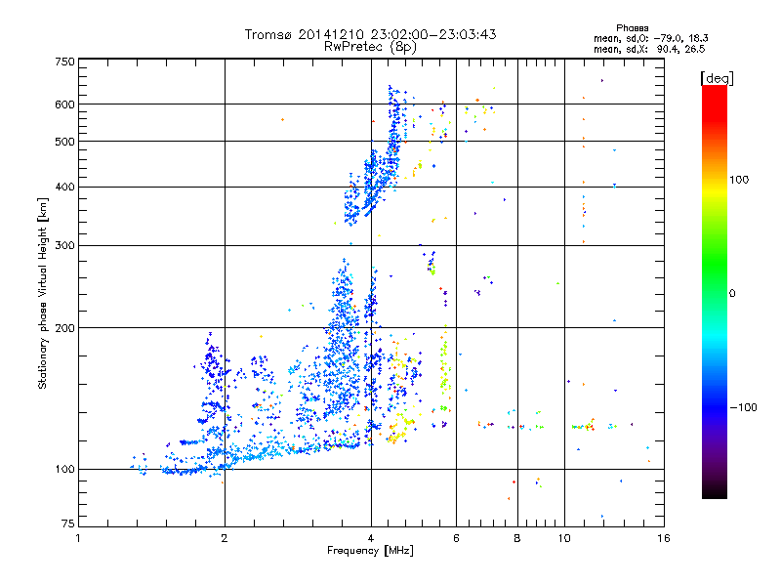Image resolution: width=781 pixels, height=586 pixels.
Task: Click the plot title 'Tromsø 20141210 23:02:00-23:03:43'
Action: [371, 34]
